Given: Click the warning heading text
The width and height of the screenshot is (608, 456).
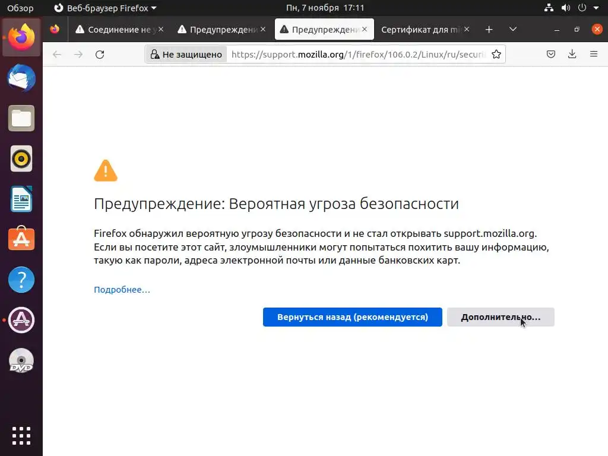Looking at the screenshot, I should [276, 204].
